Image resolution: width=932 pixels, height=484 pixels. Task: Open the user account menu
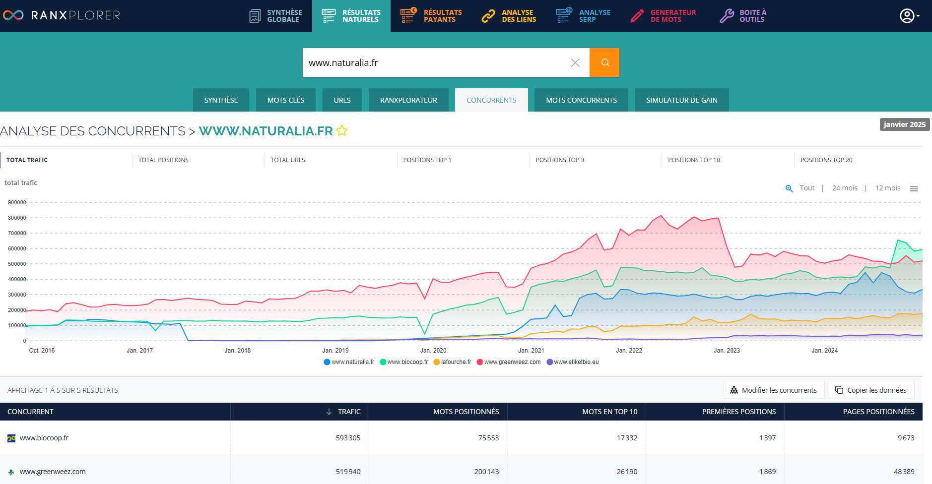click(910, 16)
